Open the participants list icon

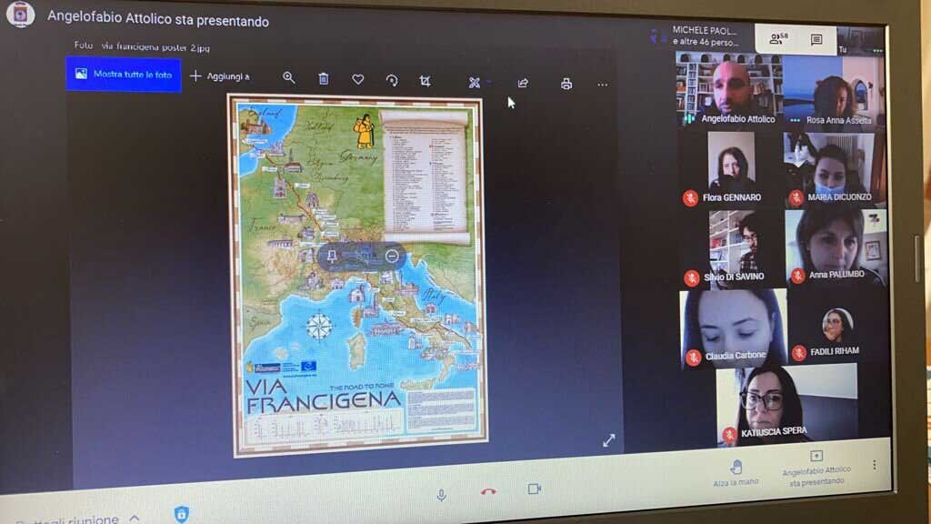[778, 39]
